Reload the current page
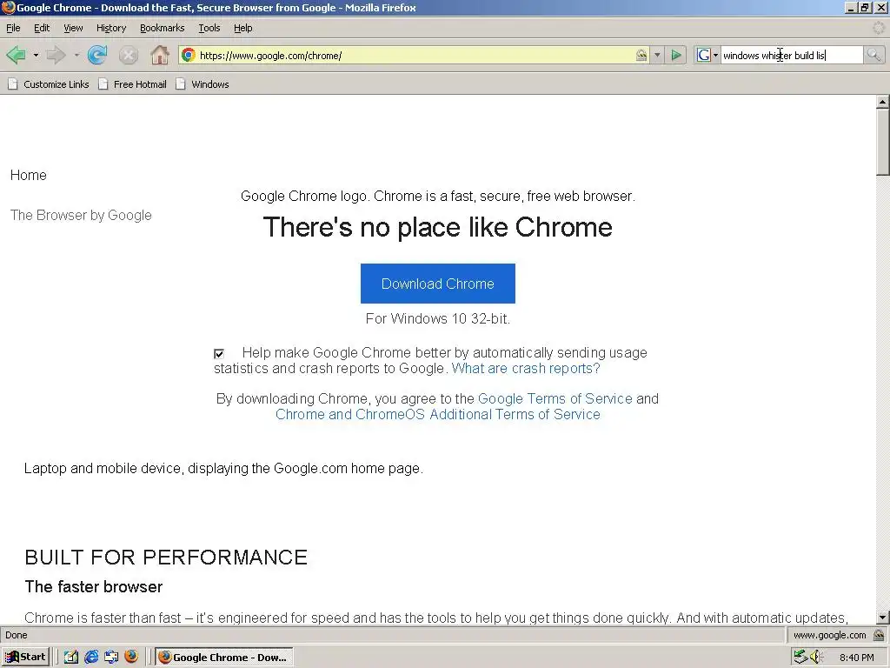 click(97, 55)
